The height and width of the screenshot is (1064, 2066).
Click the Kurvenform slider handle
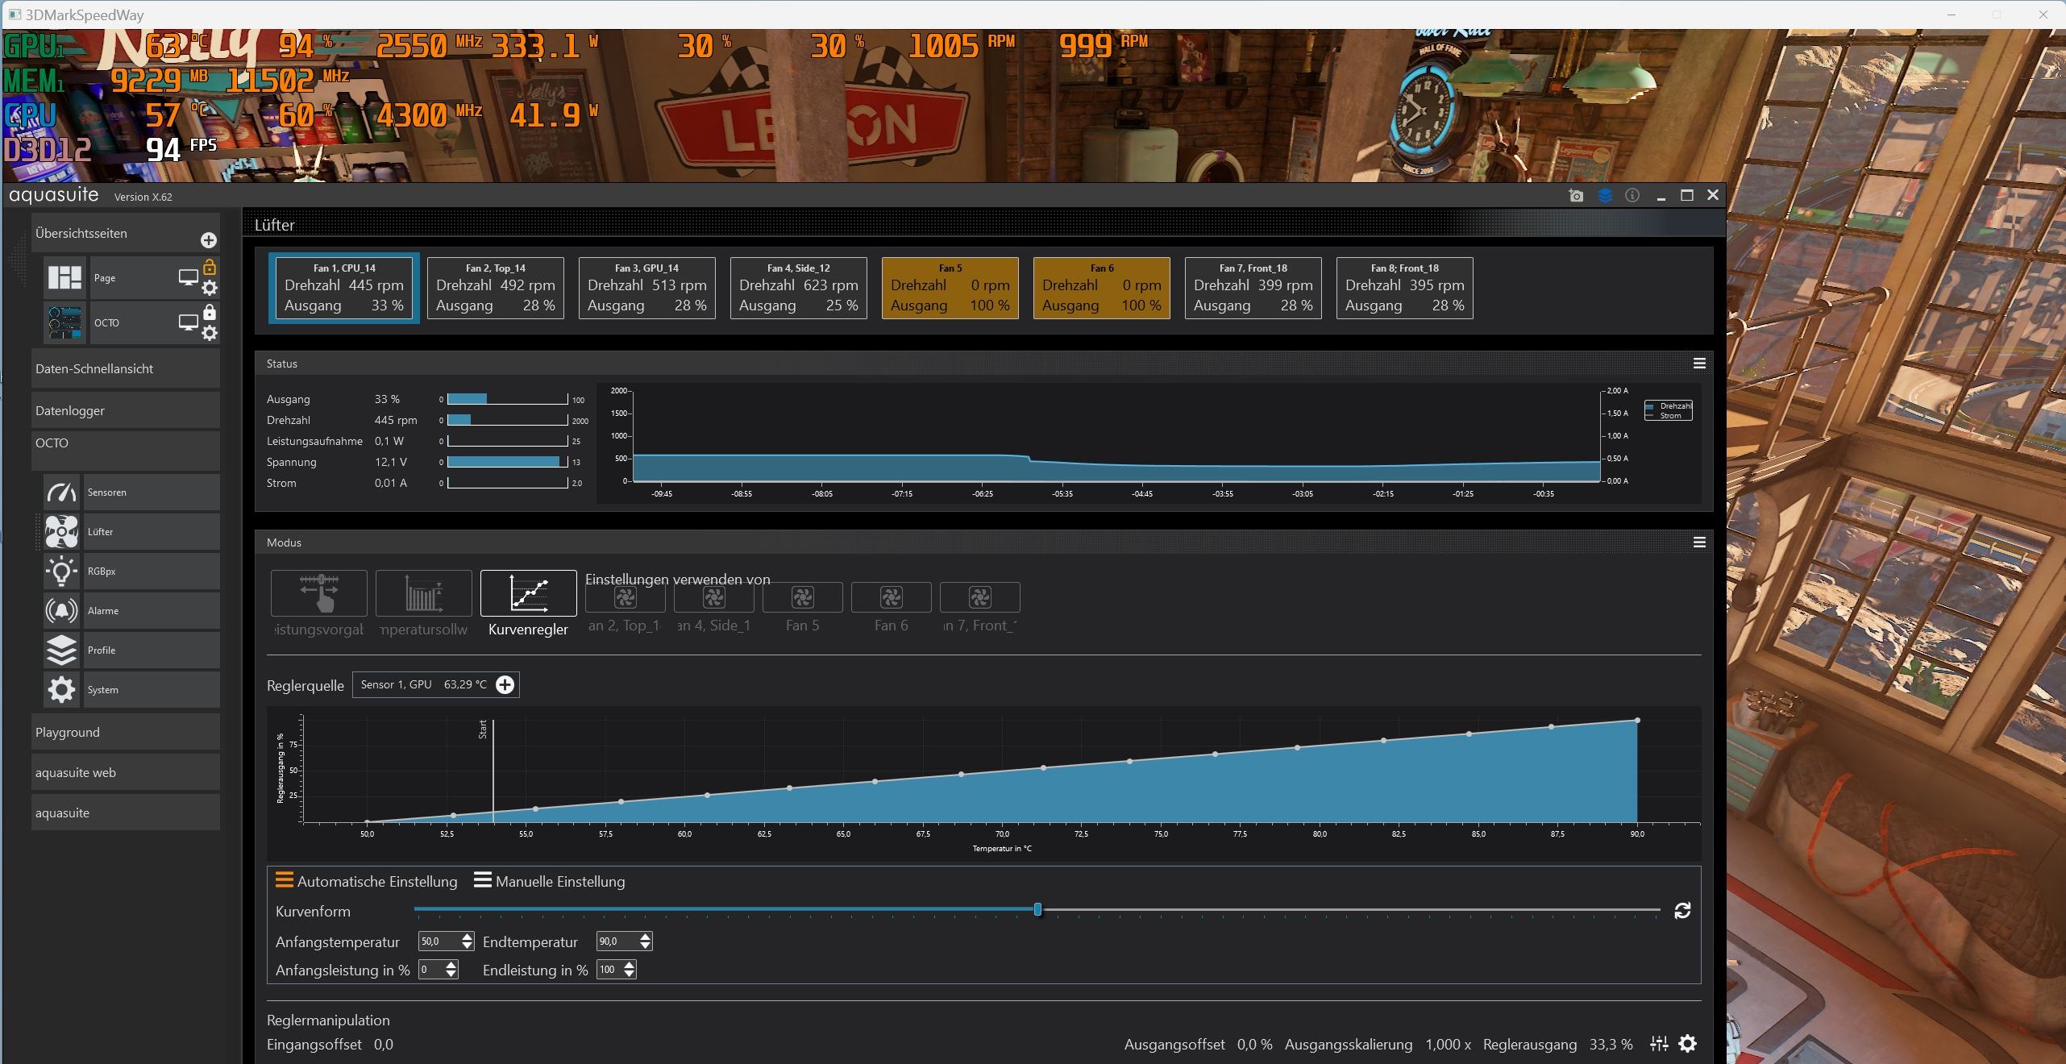pos(1037,910)
